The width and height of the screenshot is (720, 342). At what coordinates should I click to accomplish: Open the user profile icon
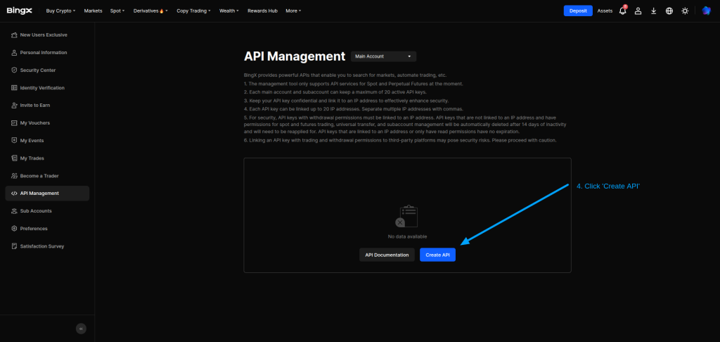[x=638, y=11]
